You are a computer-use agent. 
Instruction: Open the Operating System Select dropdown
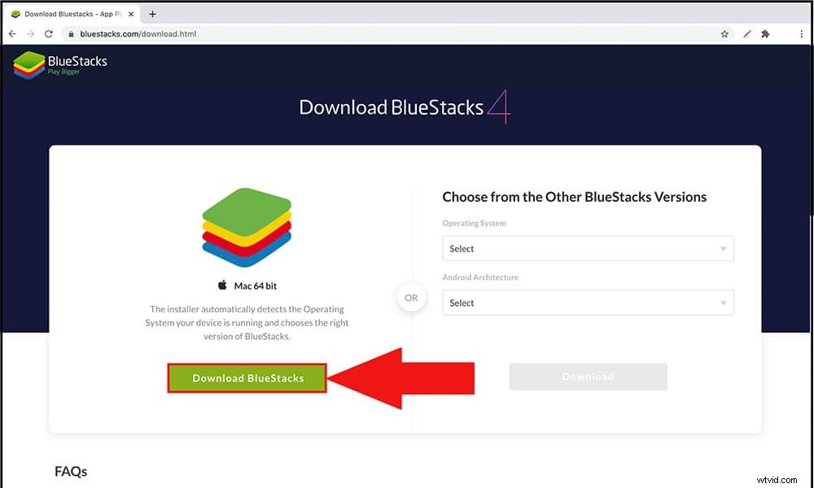[588, 248]
